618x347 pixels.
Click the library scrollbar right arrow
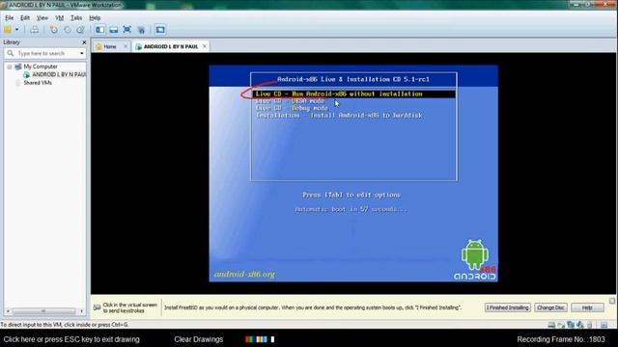[81, 311]
